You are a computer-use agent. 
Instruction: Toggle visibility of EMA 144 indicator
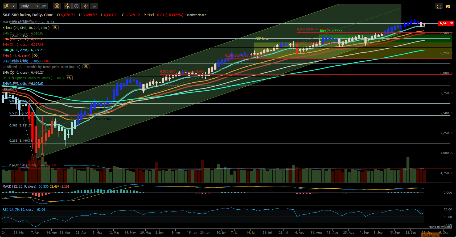(x=36, y=56)
